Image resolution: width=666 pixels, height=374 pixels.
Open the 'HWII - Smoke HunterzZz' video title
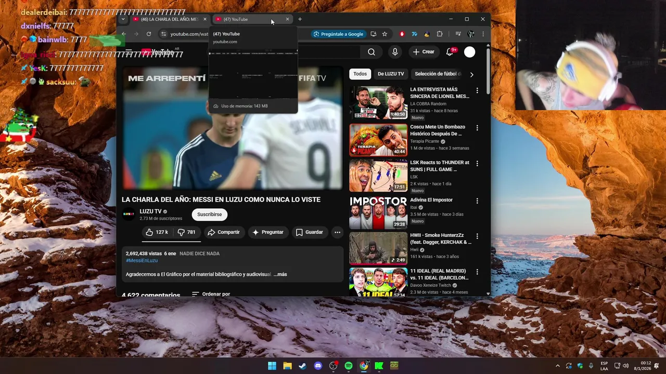[x=441, y=238]
